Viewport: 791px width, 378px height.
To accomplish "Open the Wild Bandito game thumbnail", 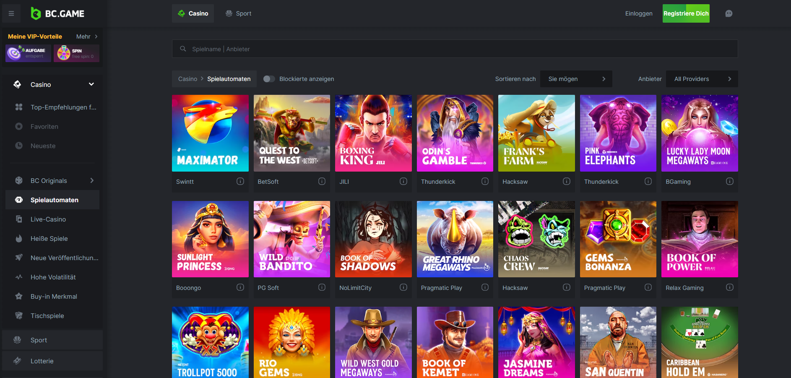I will 292,239.
